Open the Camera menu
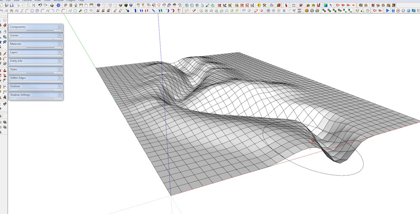This screenshot has height=214, width=420. pyautogui.click(x=27, y=0)
